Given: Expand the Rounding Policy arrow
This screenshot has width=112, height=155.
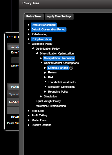Looking at the screenshot, I should pyautogui.click(x=45, y=92).
